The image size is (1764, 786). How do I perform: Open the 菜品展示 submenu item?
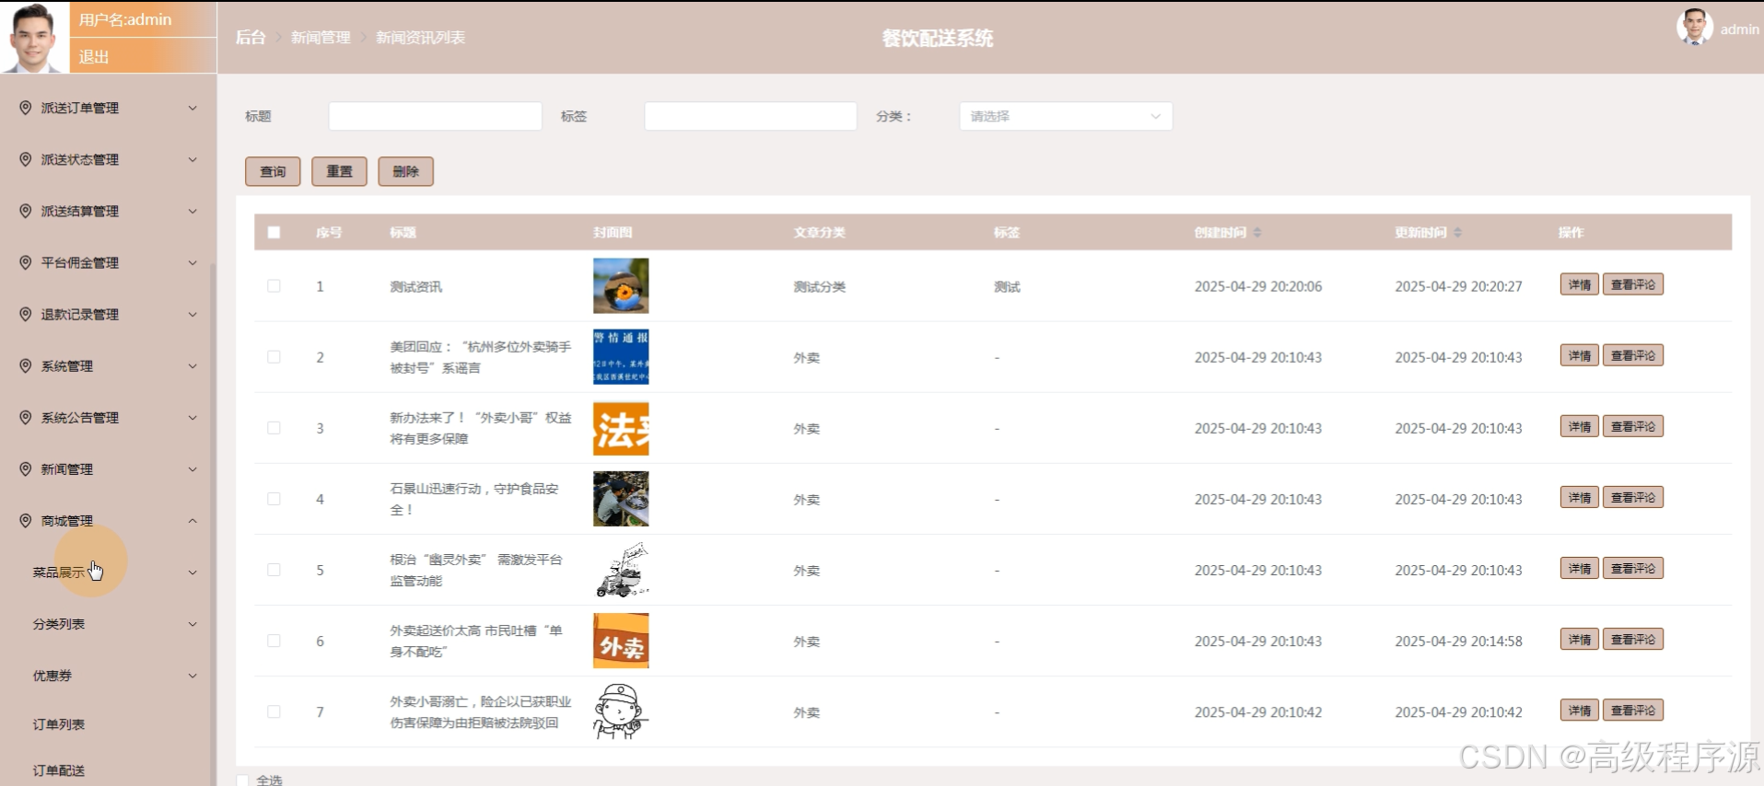(59, 572)
